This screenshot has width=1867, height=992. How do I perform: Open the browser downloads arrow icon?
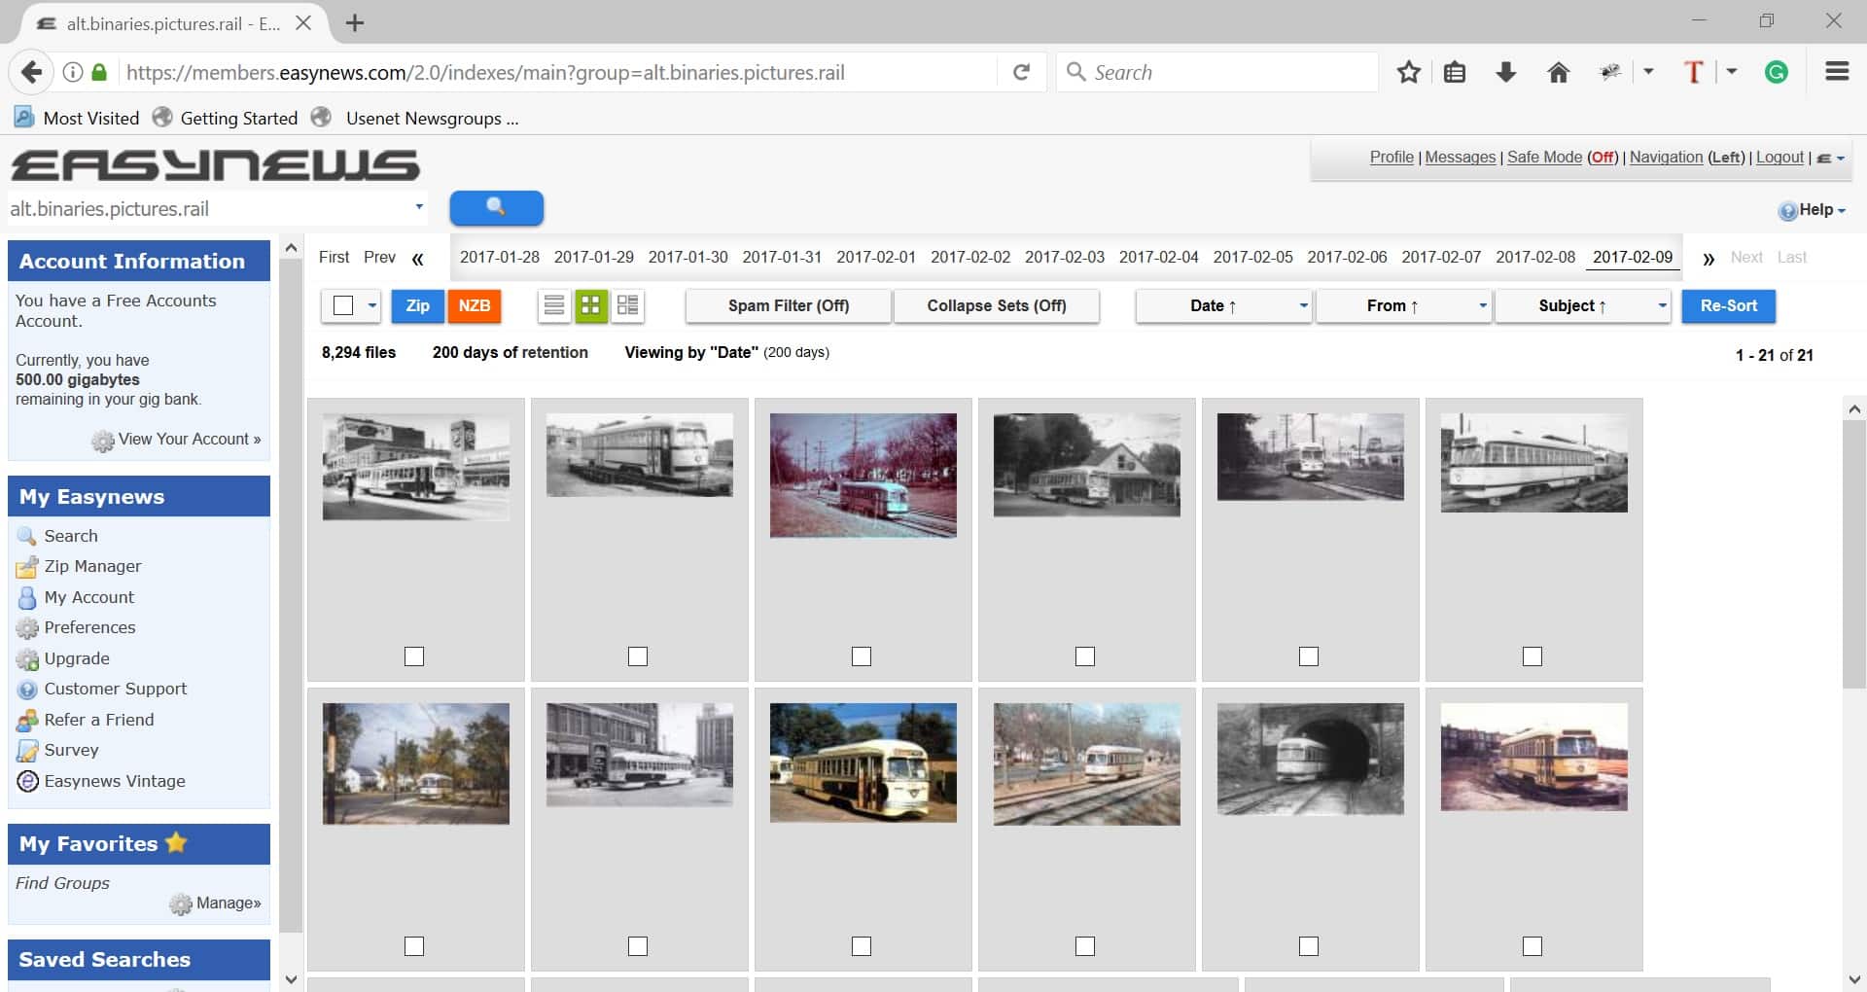(1505, 72)
